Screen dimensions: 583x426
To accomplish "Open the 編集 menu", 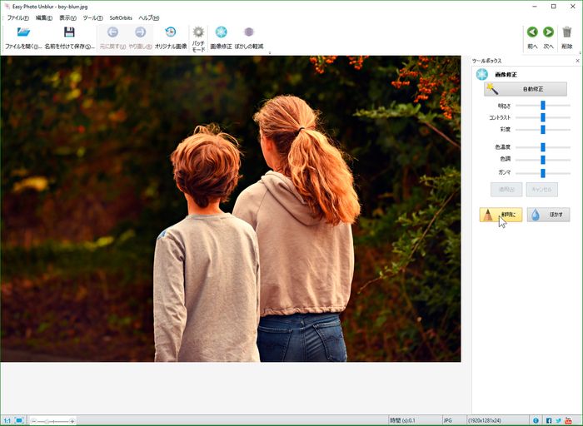I will 44,17.
